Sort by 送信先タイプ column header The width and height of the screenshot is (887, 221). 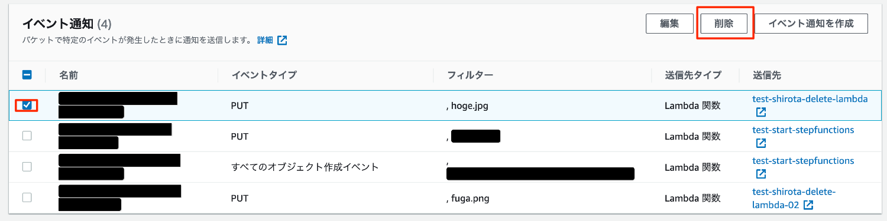693,75
